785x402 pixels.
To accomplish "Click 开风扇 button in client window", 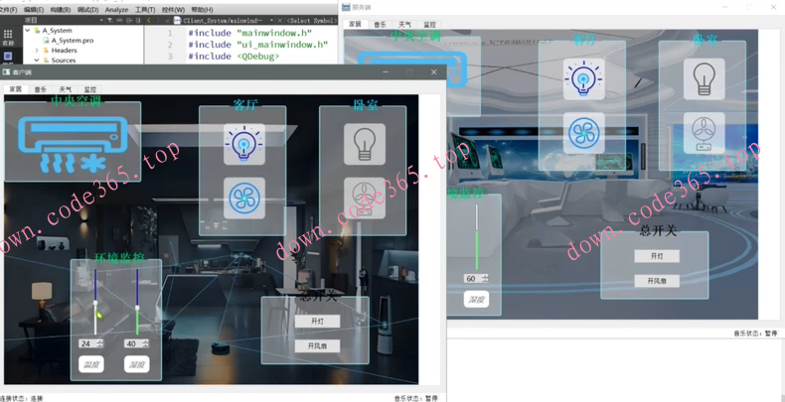I will (x=317, y=346).
